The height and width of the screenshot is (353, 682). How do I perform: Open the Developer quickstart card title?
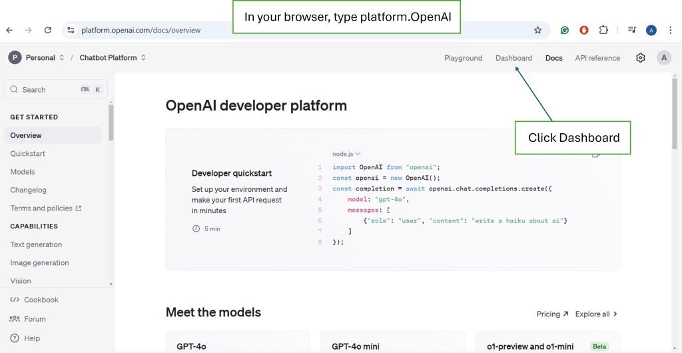231,173
